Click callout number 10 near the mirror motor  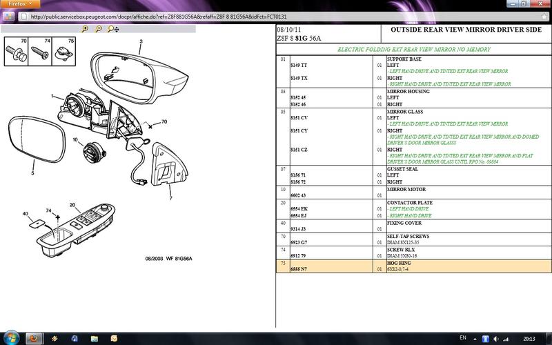pos(75,140)
